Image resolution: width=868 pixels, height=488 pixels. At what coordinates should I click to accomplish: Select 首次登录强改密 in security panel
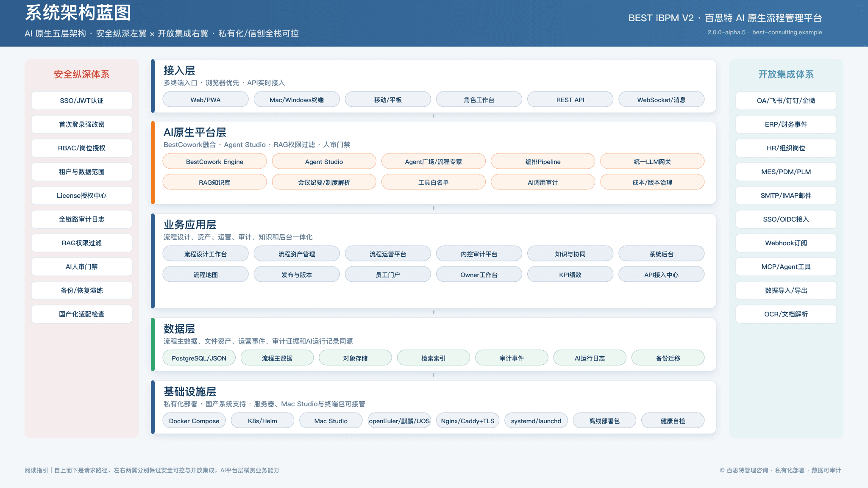pos(82,124)
